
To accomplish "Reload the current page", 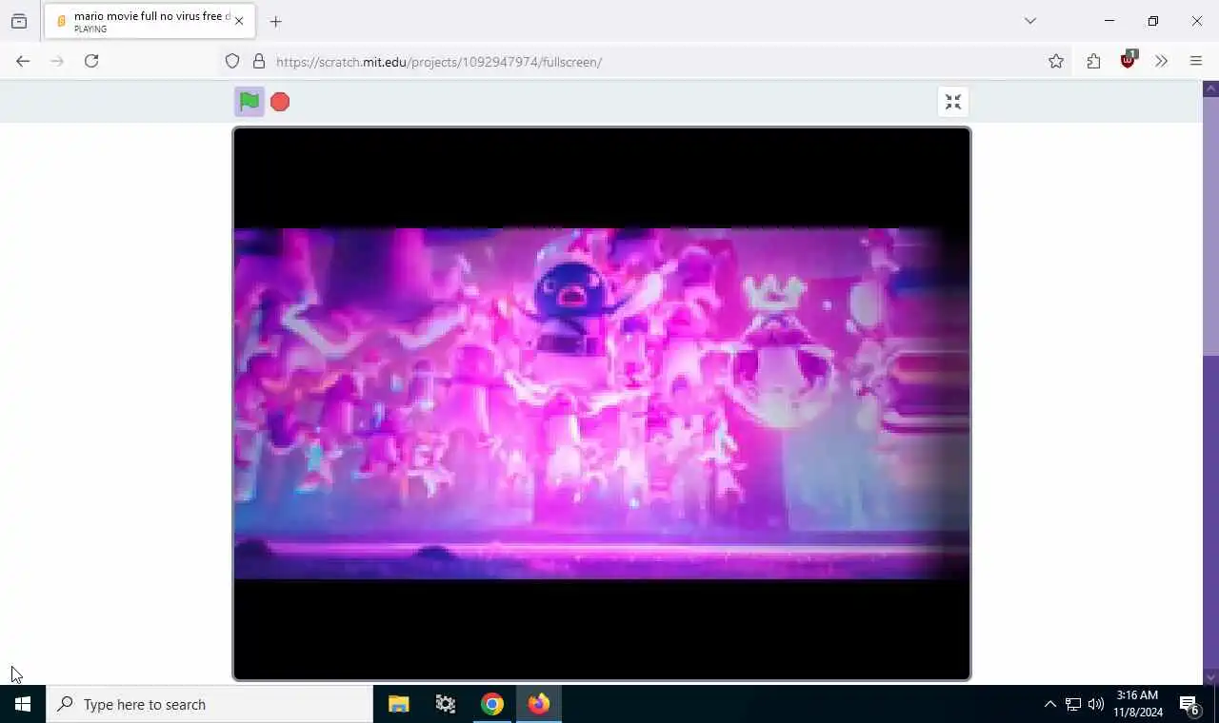I will point(91,61).
